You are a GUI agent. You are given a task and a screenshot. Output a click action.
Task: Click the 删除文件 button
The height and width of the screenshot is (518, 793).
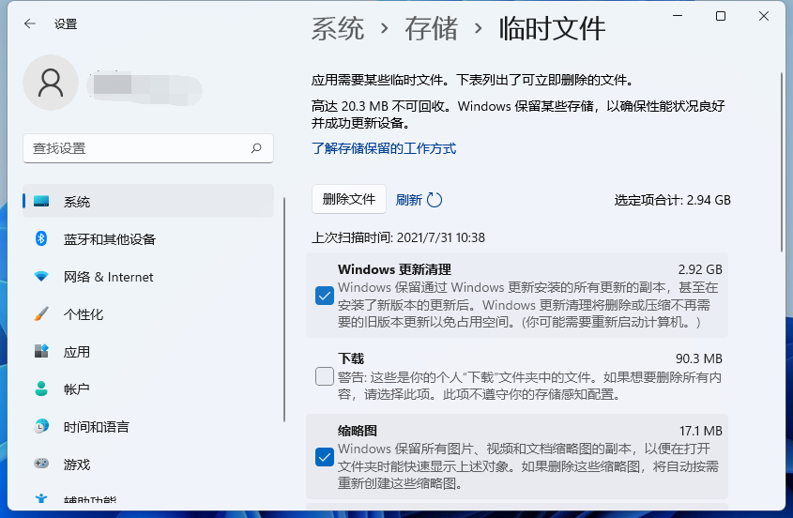pos(348,199)
